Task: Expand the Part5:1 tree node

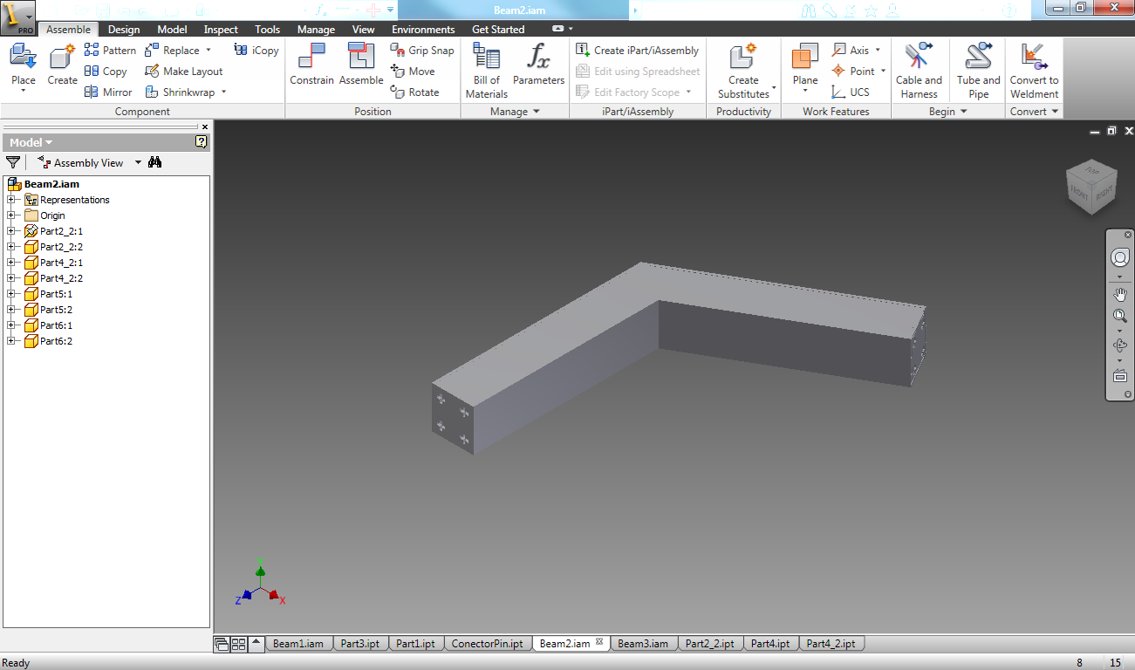Action: pos(11,294)
